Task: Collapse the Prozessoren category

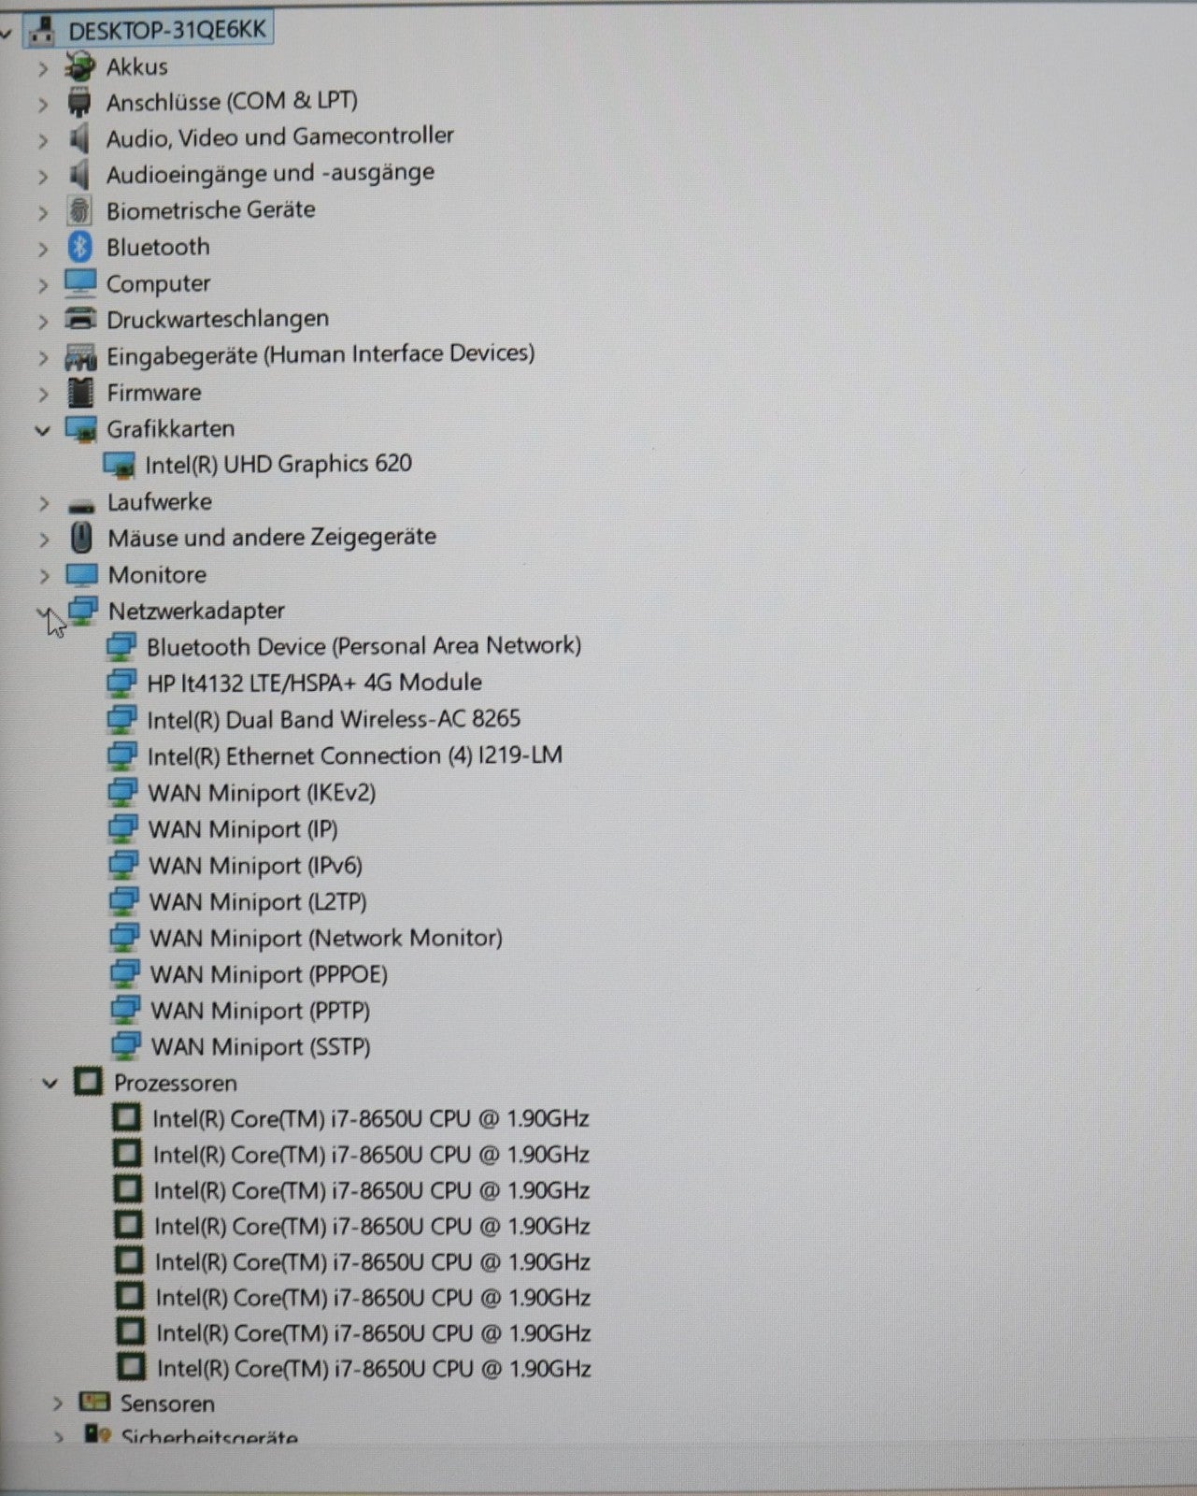Action: (x=50, y=1084)
